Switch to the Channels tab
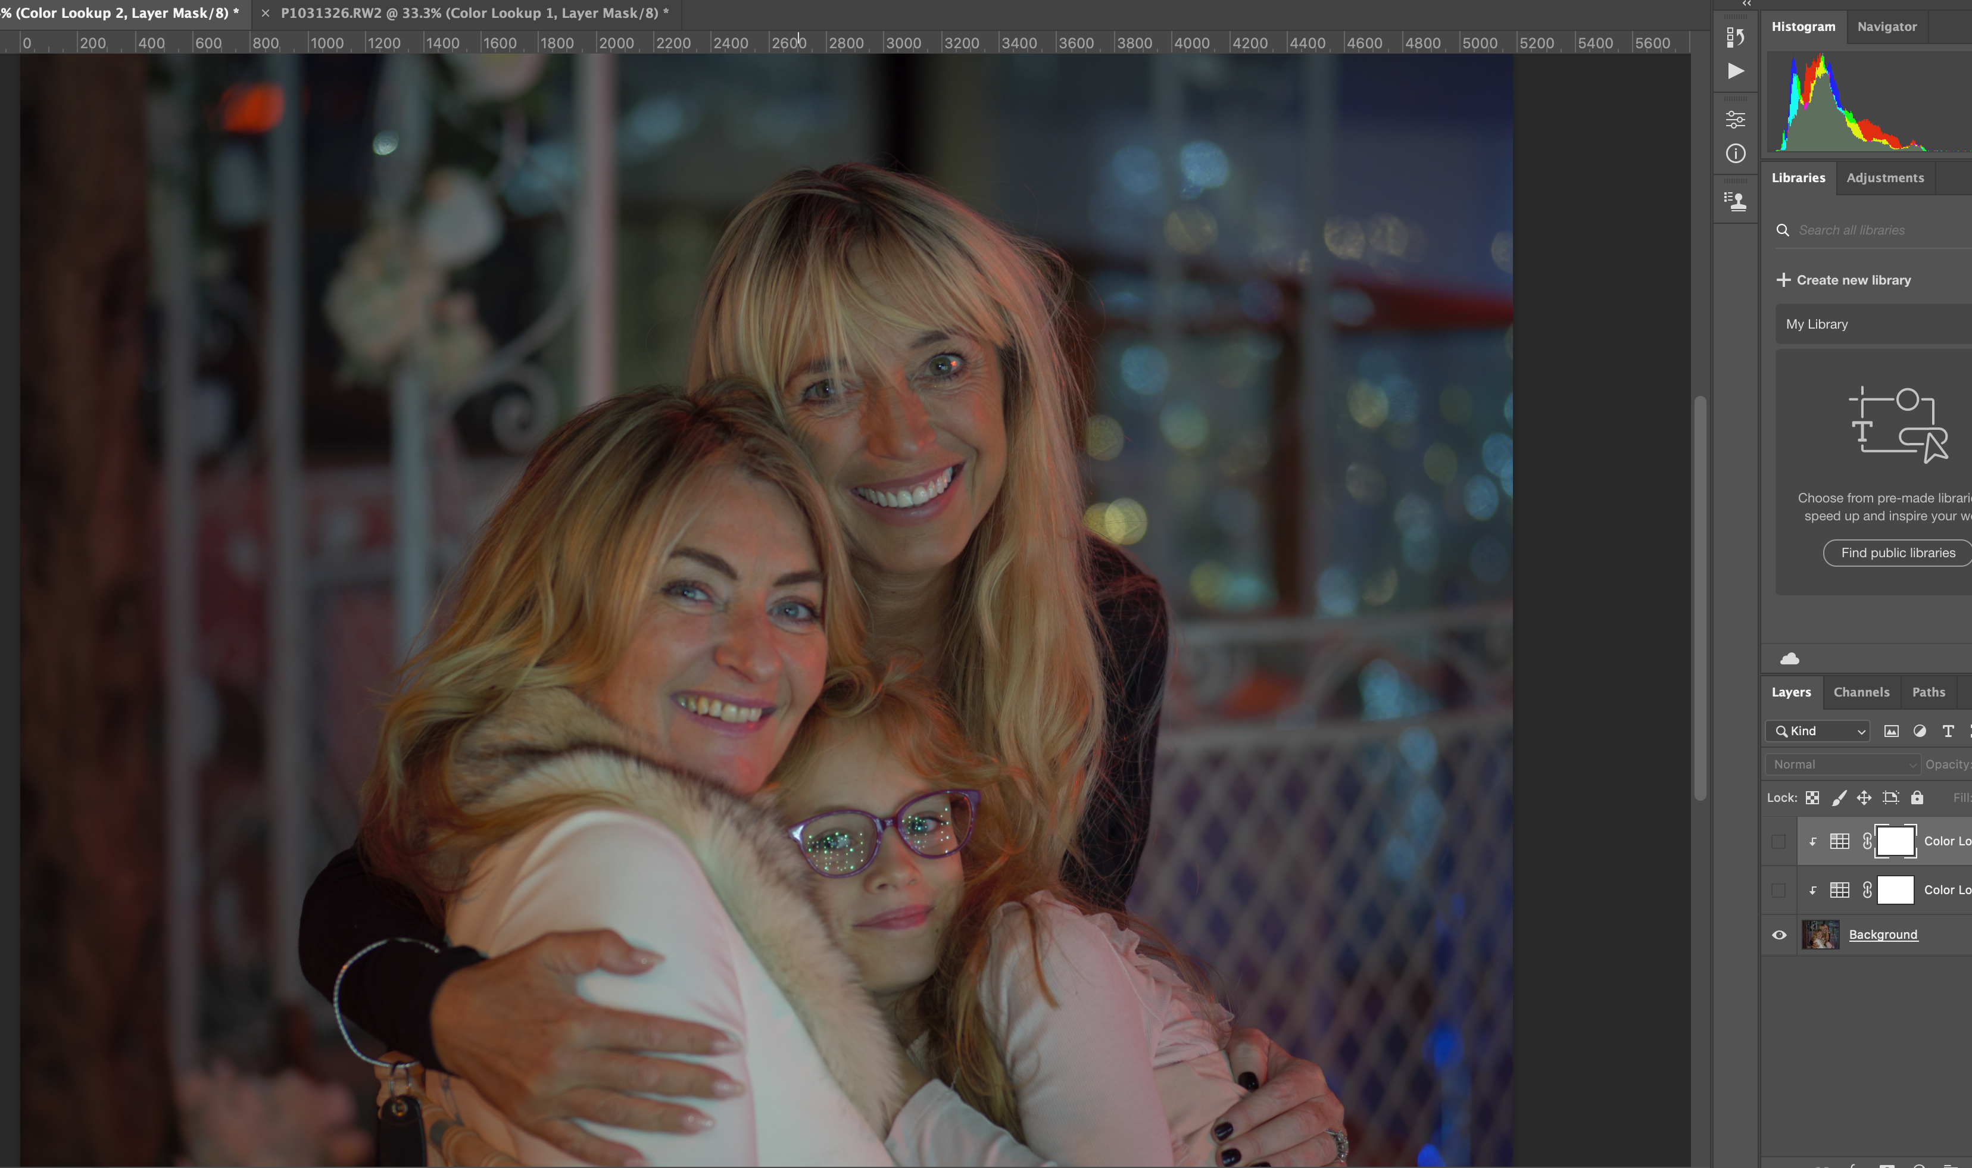 [1861, 692]
